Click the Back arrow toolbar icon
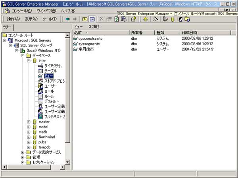238x178 pixels. [67, 19]
